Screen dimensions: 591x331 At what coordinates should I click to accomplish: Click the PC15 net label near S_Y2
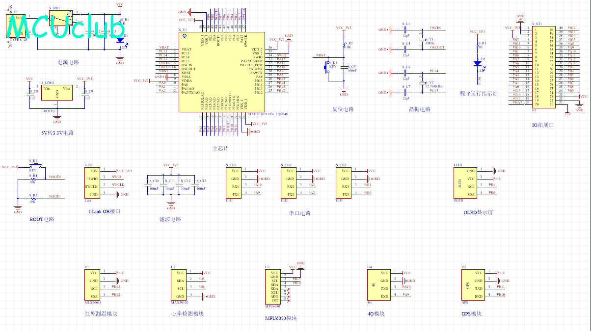tap(434, 91)
